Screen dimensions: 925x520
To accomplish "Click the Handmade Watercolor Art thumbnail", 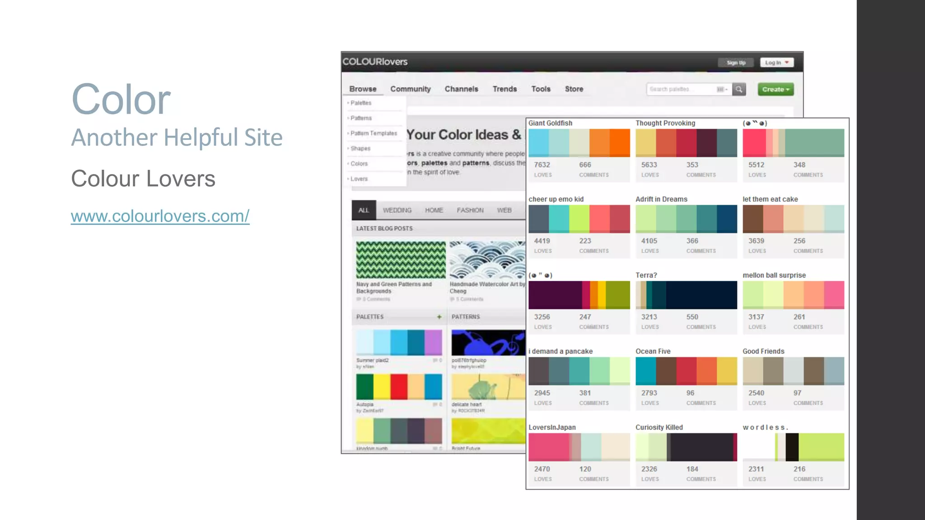I will [x=487, y=260].
